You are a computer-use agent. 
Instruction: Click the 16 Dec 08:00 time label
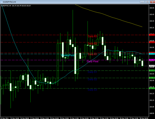25,118
